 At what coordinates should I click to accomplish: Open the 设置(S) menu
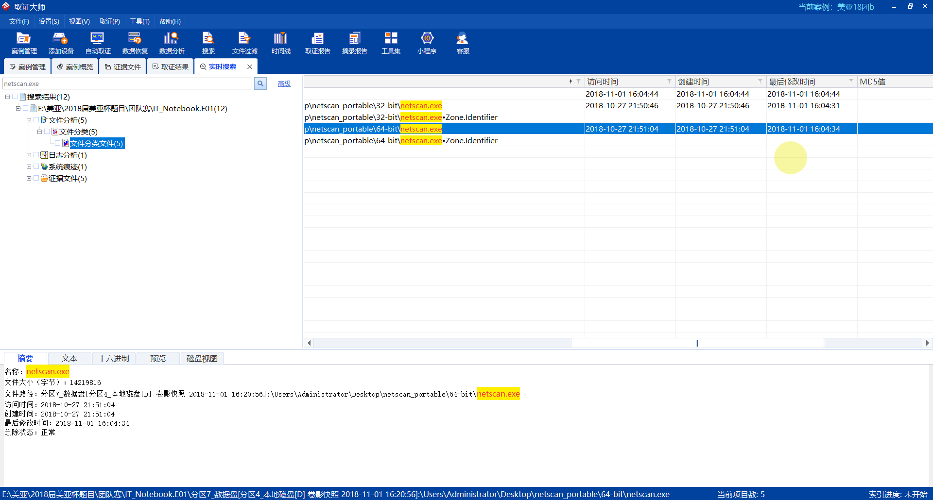click(x=49, y=21)
